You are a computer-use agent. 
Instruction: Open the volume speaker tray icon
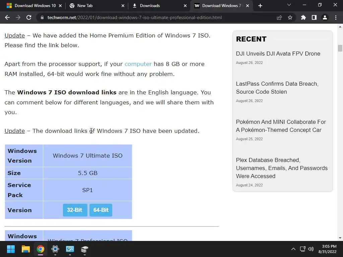click(311, 249)
